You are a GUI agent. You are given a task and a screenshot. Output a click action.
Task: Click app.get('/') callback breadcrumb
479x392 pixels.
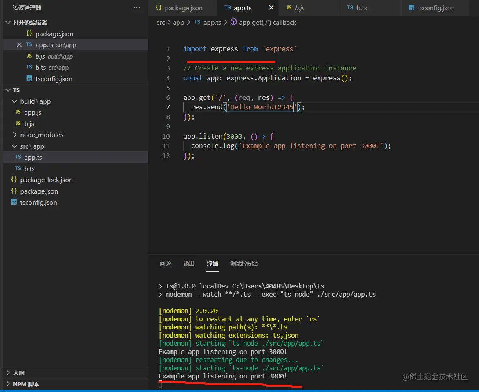point(268,23)
